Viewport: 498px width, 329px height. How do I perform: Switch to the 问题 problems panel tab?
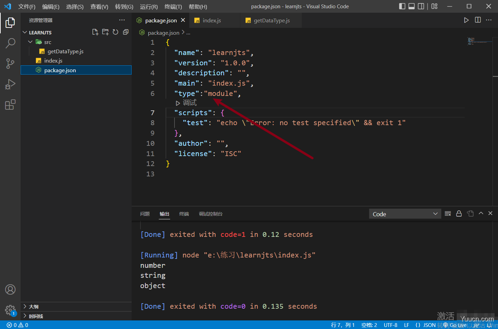coord(145,214)
